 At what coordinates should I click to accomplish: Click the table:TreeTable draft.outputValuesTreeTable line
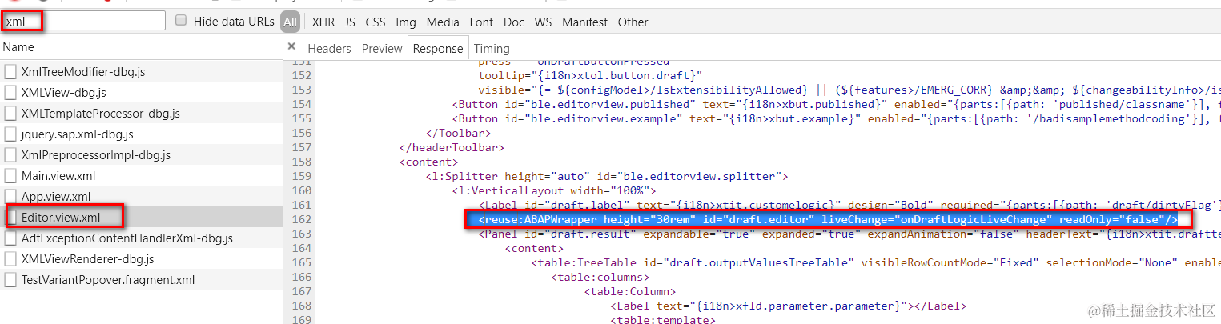pyautogui.click(x=876, y=262)
